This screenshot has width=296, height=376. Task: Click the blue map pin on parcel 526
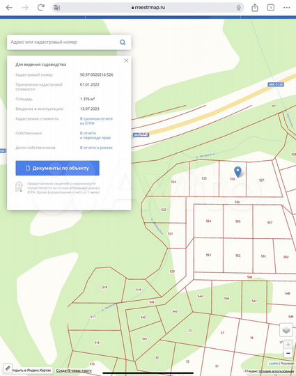pos(237,172)
